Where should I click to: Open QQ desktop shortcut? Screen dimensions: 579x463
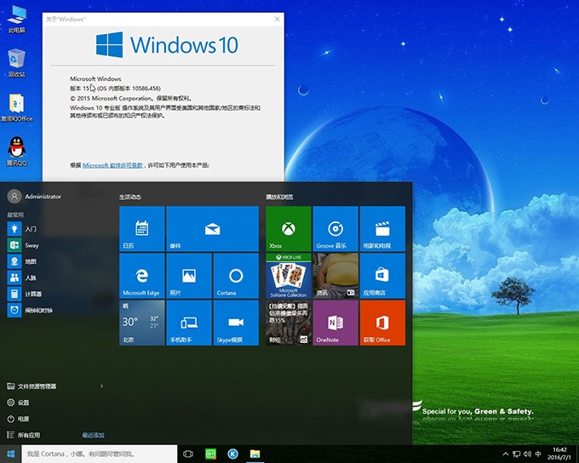point(16,150)
